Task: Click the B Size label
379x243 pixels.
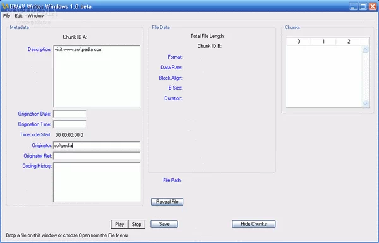Action: click(x=175, y=88)
